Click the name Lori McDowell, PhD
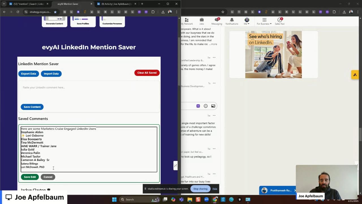This screenshot has width=362, height=204. coord(33,167)
